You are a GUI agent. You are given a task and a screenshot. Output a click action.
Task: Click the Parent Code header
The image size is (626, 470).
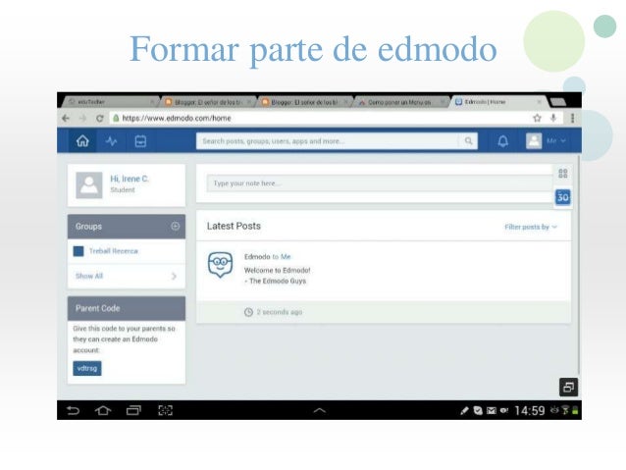click(x=127, y=308)
